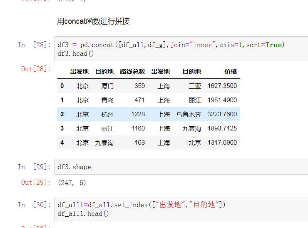Click route count value 1228
This screenshot has width=308, height=228.
click(138, 114)
